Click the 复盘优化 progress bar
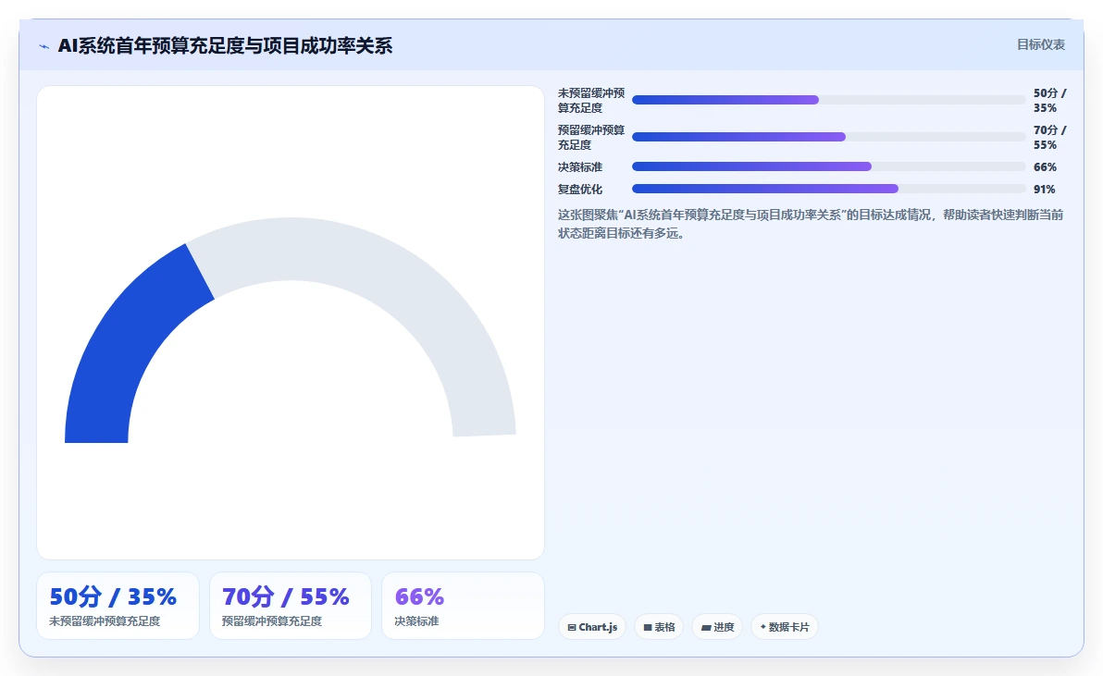This screenshot has width=1103, height=676. click(x=829, y=189)
